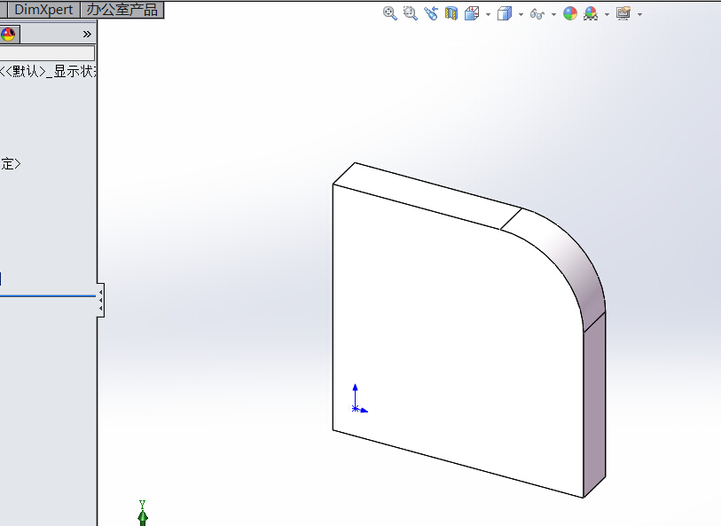721x526 pixels.
Task: Expand the Hide/Show Items dropdown arrow
Action: click(553, 15)
